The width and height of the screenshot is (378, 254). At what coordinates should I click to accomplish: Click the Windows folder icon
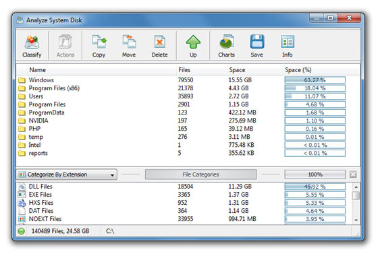22,80
